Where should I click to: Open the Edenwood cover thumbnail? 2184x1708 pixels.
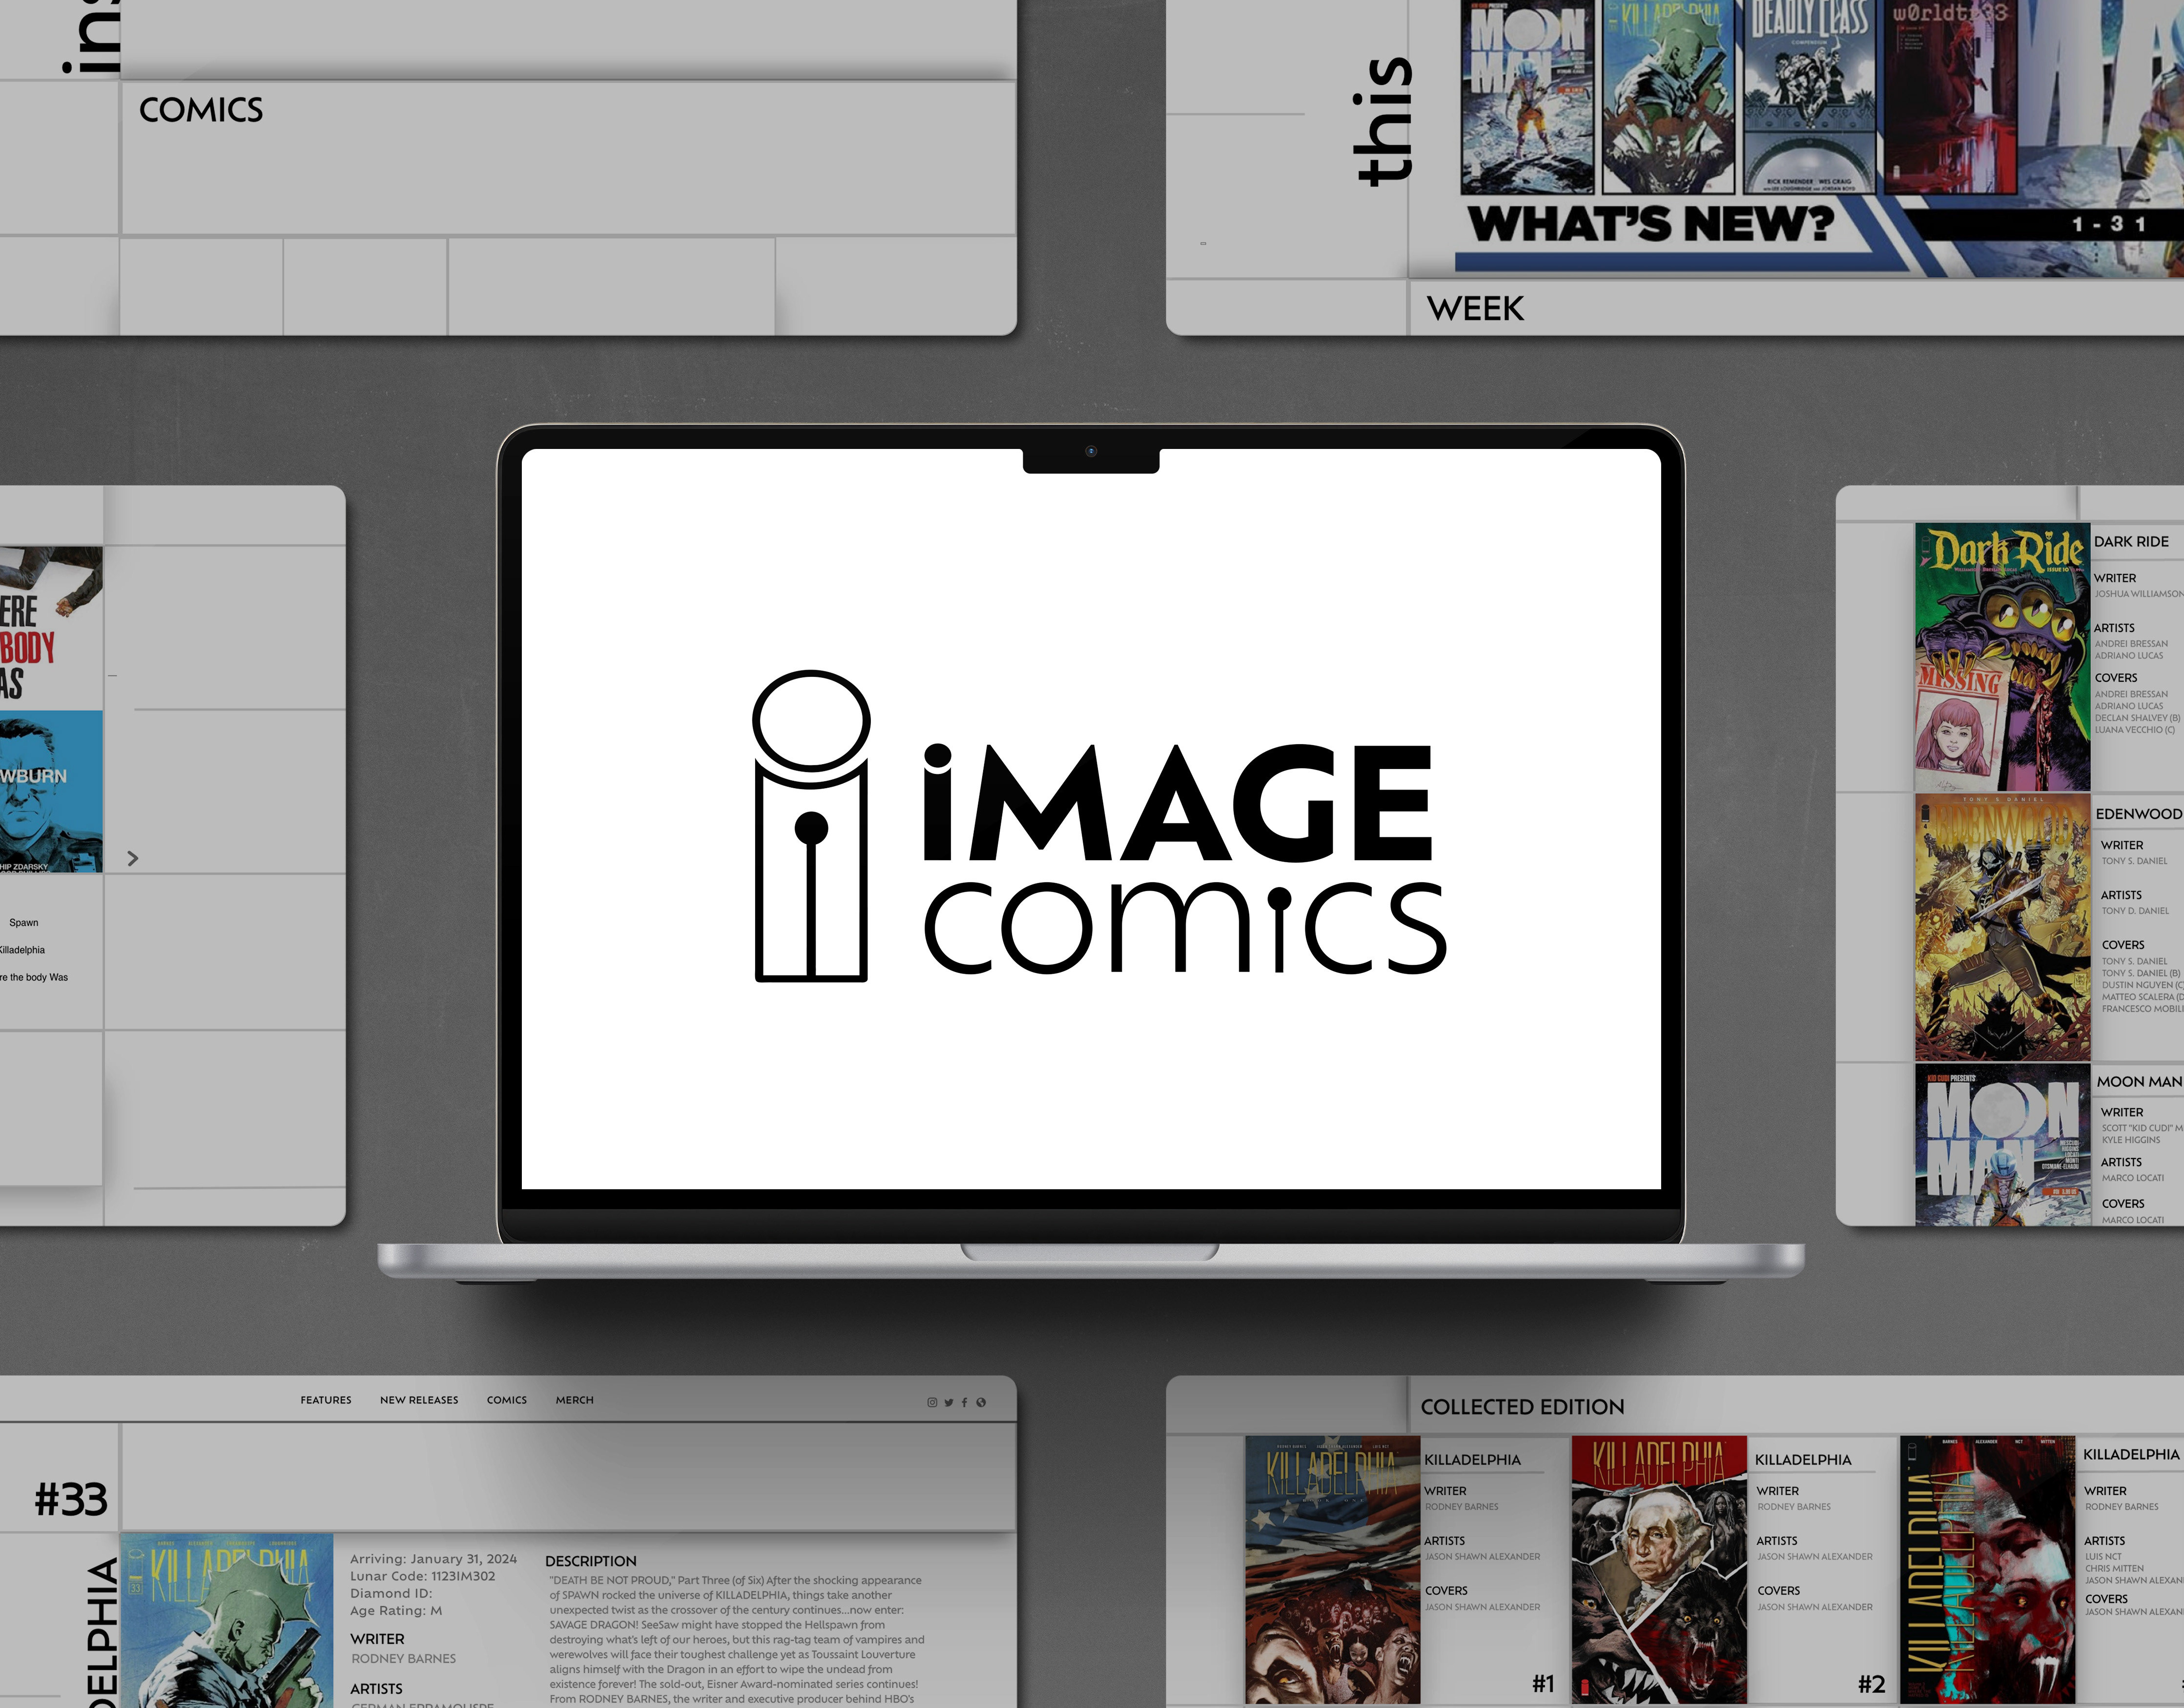pos(2002,928)
